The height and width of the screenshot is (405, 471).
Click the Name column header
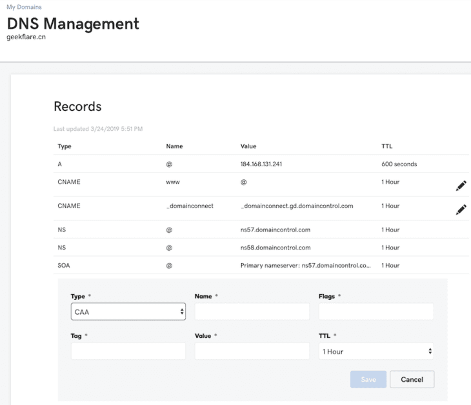pos(174,146)
